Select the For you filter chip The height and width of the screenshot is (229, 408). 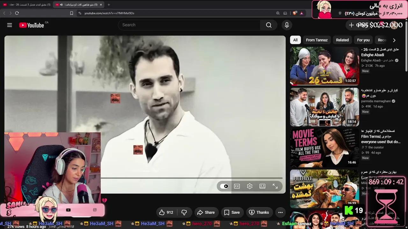tap(363, 40)
